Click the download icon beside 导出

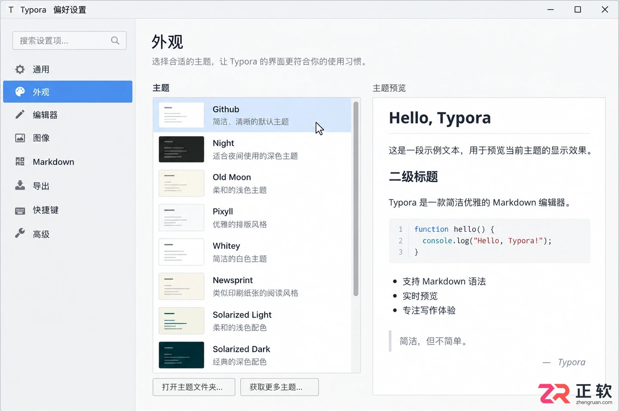coord(20,185)
